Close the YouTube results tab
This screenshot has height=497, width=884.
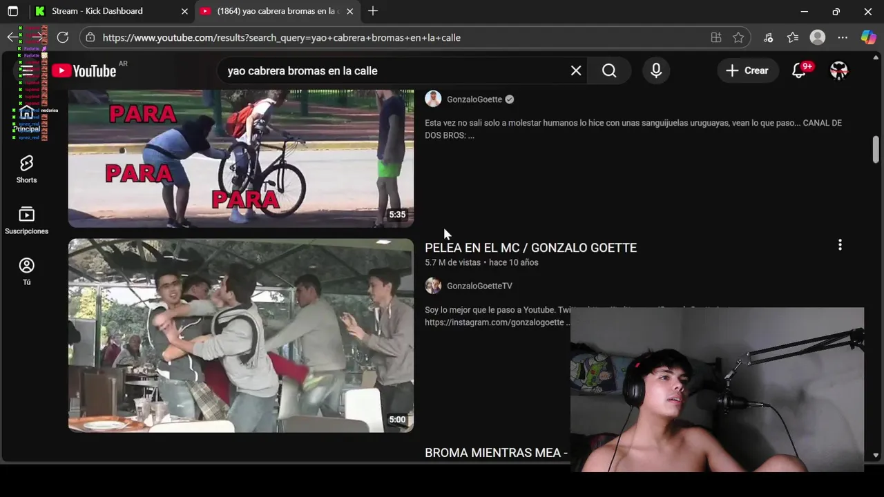pos(349,11)
